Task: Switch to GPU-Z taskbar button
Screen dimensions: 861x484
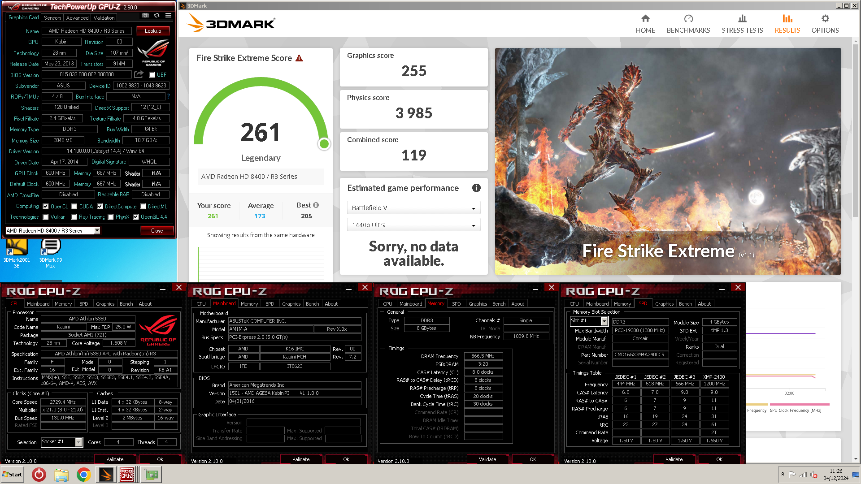Action: [x=152, y=475]
